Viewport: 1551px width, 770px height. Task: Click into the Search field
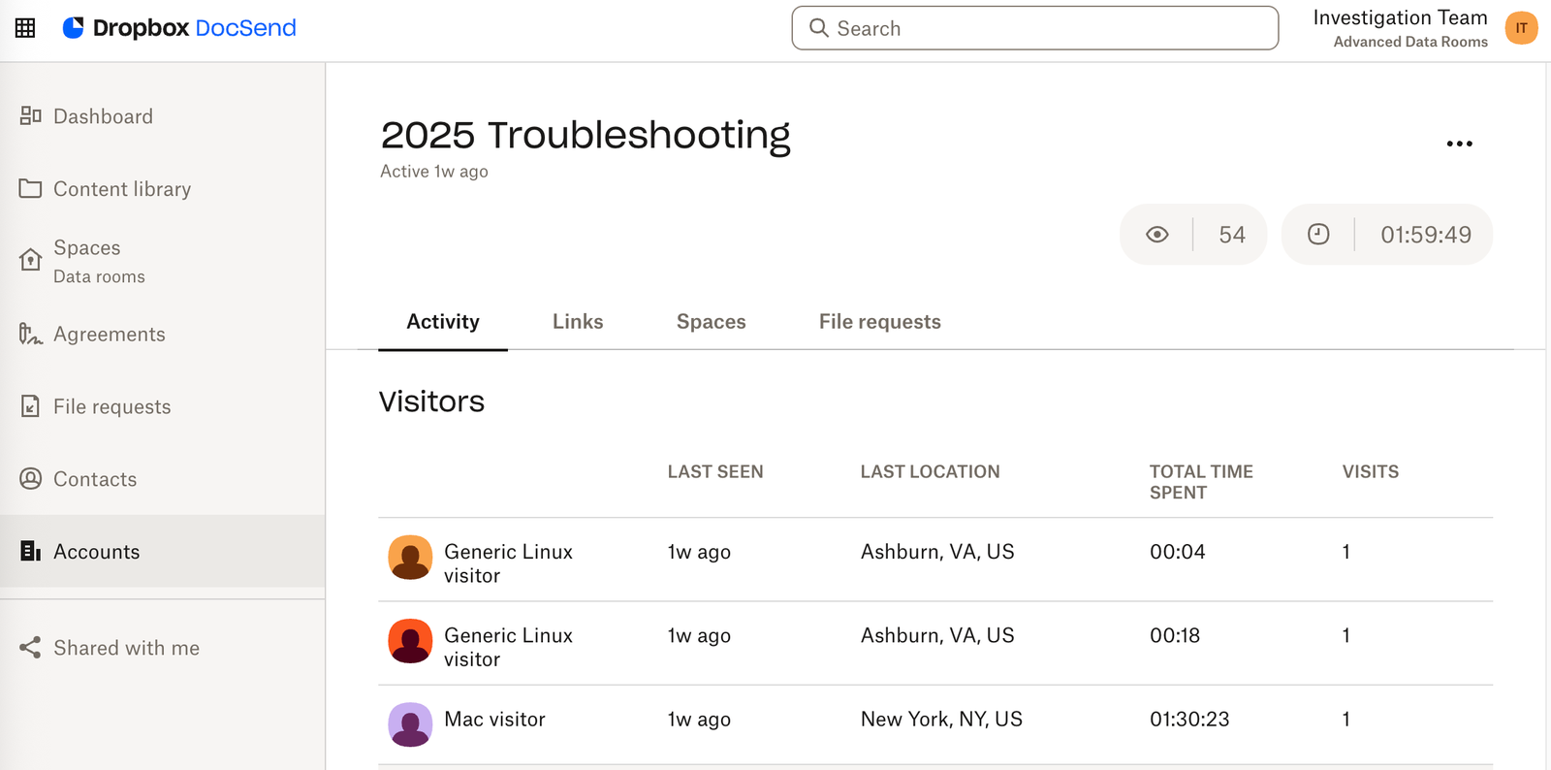click(x=1034, y=28)
